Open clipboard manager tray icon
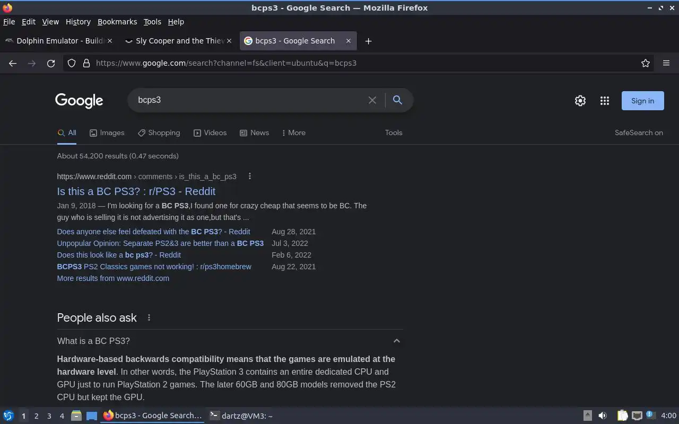Screen dimensions: 679x424 pos(622,416)
